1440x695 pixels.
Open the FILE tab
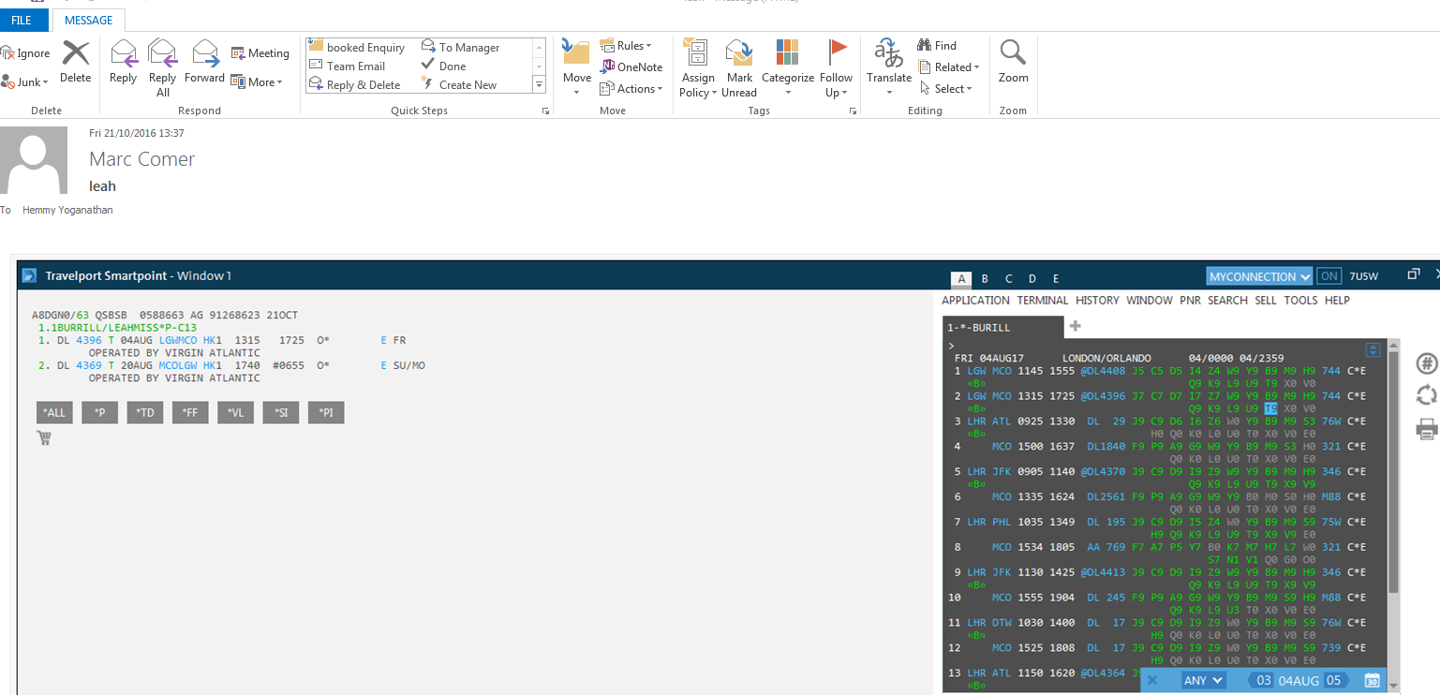pyautogui.click(x=22, y=20)
